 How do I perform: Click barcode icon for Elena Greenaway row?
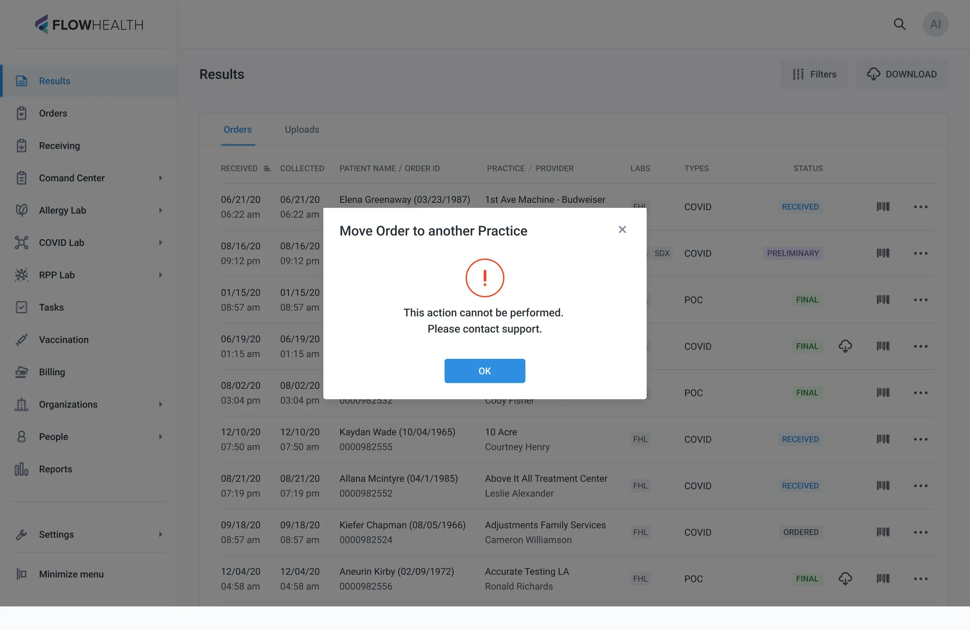click(x=883, y=207)
